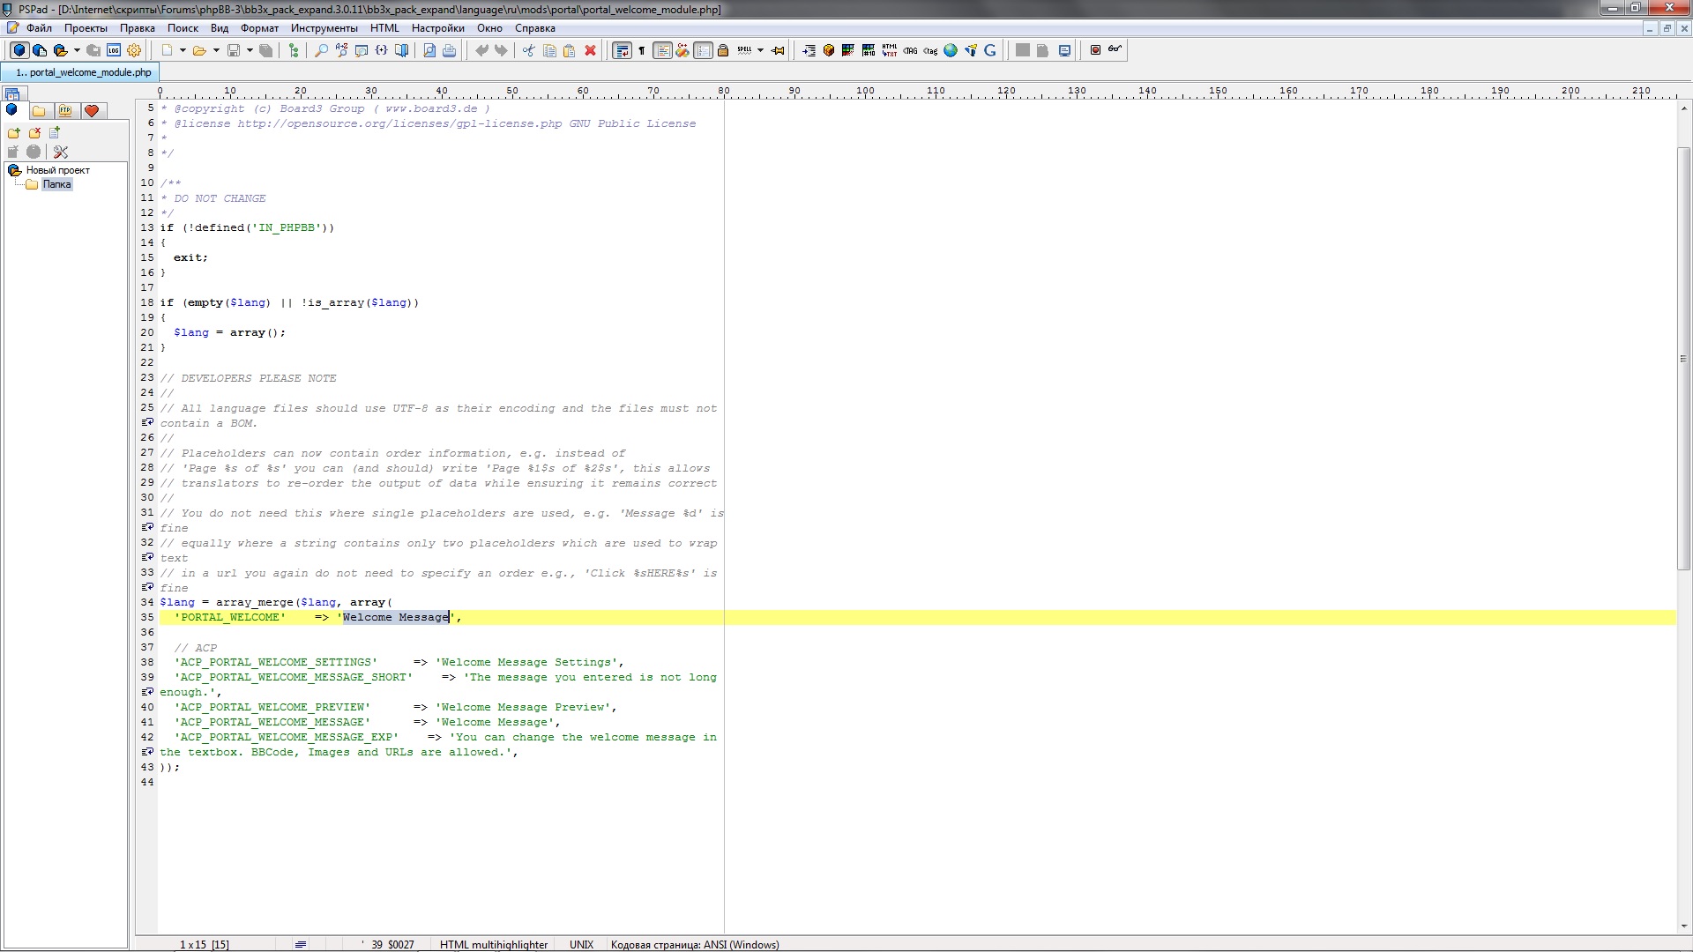Image resolution: width=1693 pixels, height=952 pixels.
Task: Expand the new file dropdown arrow
Action: coord(183,50)
